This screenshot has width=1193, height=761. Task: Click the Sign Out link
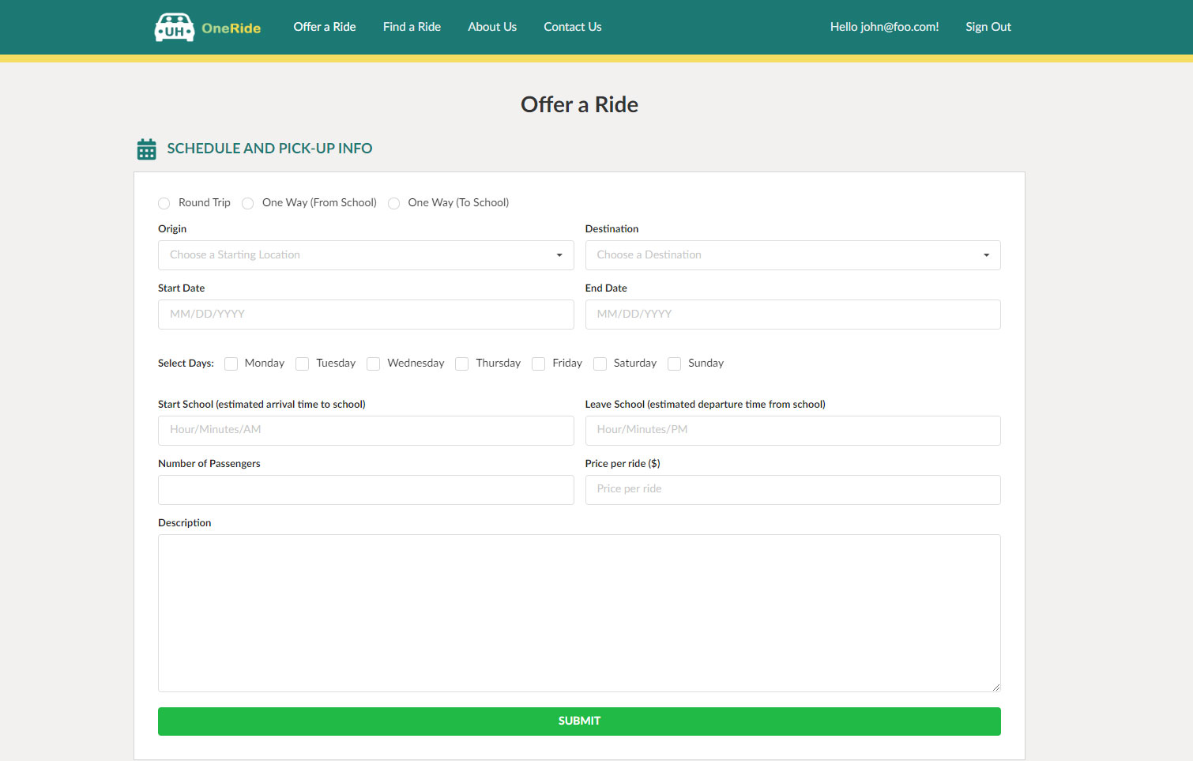pos(988,27)
